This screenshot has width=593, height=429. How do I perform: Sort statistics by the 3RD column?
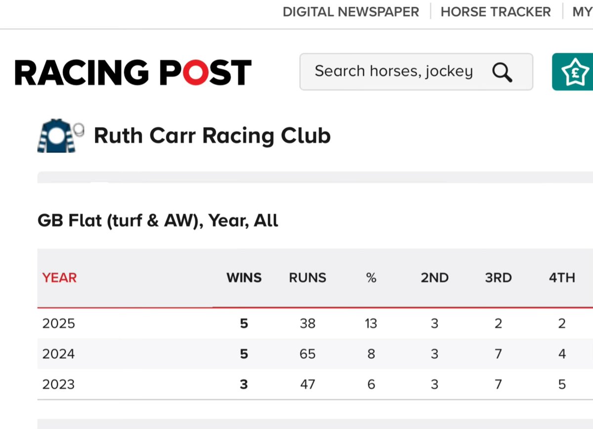498,278
